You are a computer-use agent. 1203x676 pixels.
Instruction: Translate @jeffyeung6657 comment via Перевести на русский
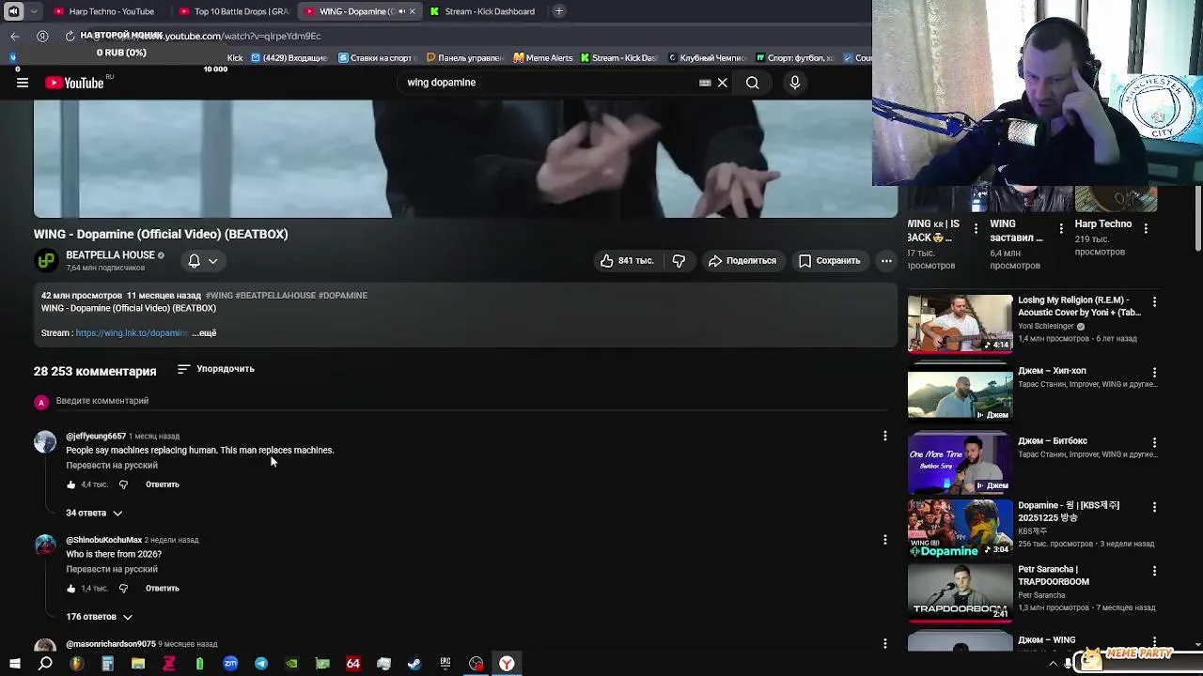point(112,466)
